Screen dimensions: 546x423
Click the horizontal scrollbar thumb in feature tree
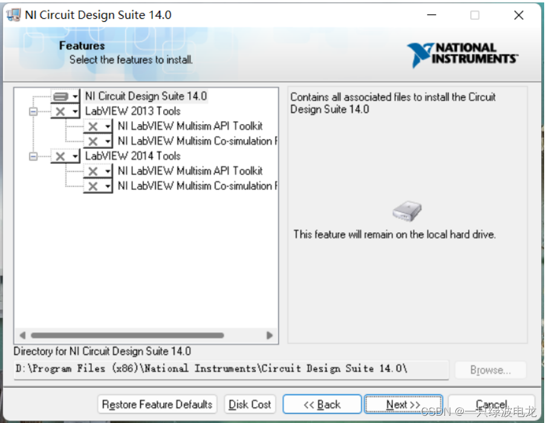tap(127, 335)
